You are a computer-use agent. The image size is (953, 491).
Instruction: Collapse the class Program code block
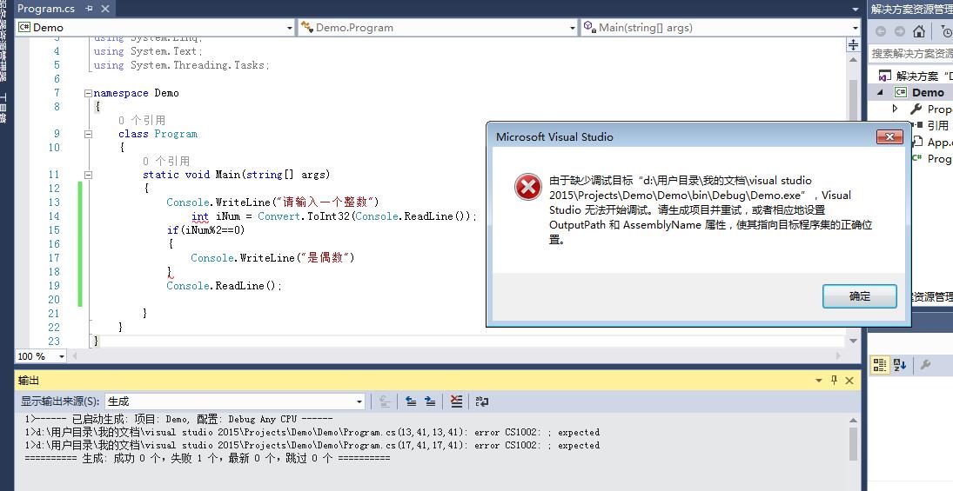(88, 134)
